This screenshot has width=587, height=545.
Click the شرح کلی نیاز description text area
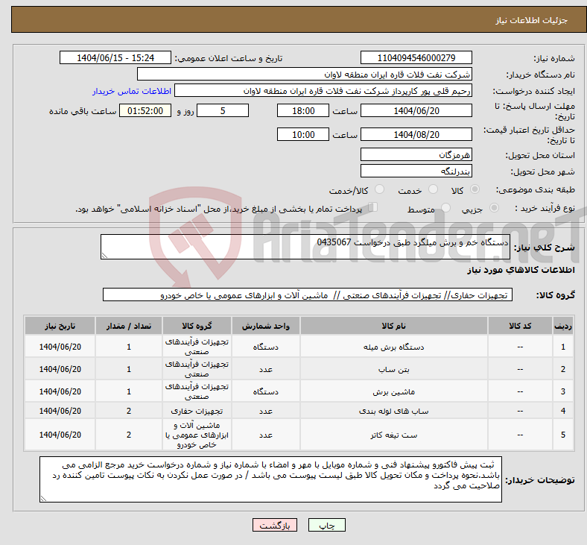pos(305,247)
